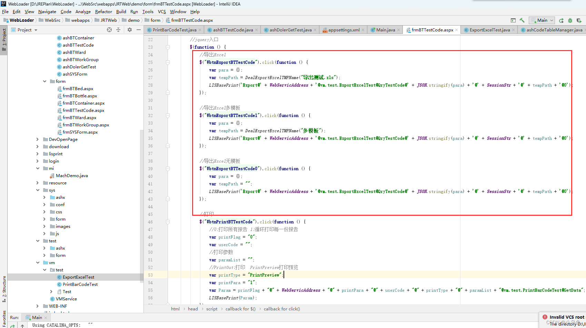Toggle the 1: Project tool window stripe
This screenshot has height=328, width=586.
click(4, 39)
